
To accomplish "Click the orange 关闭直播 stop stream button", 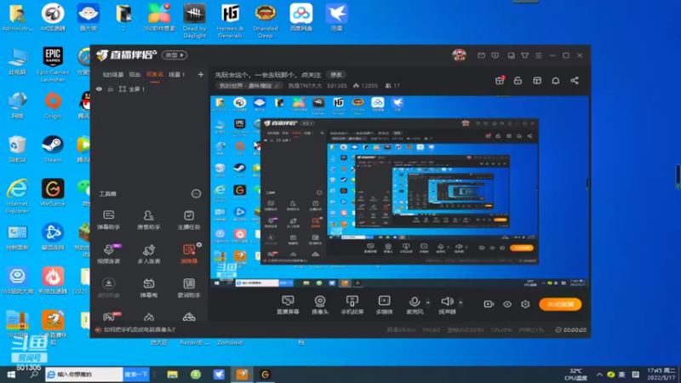I will [x=560, y=304].
